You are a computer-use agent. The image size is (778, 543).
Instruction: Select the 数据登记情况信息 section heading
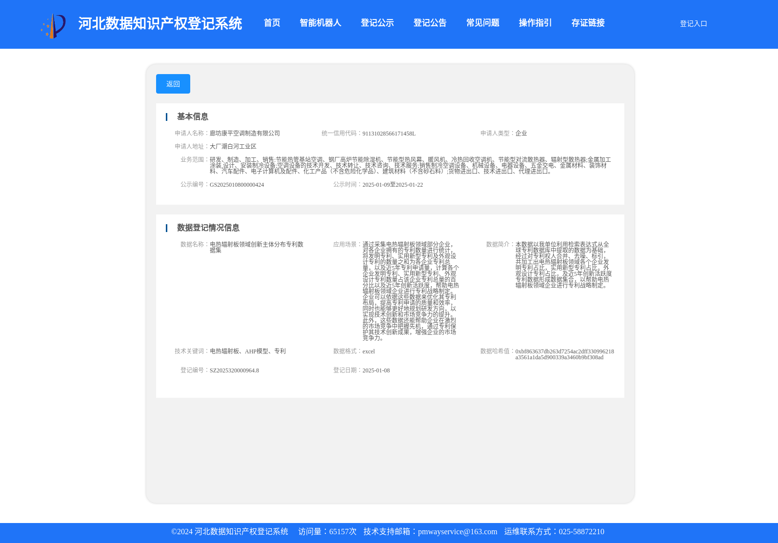pyautogui.click(x=208, y=228)
